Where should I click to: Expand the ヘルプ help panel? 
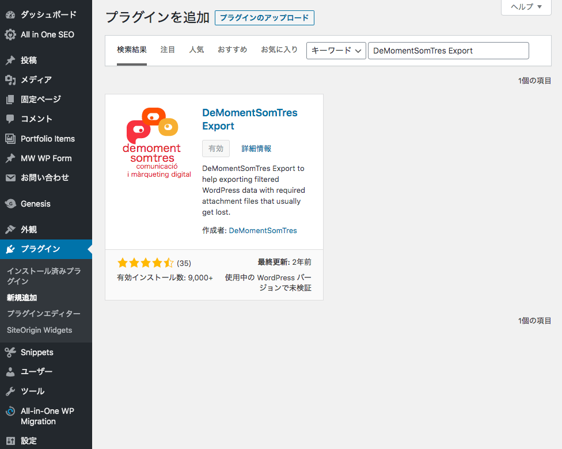click(526, 7)
